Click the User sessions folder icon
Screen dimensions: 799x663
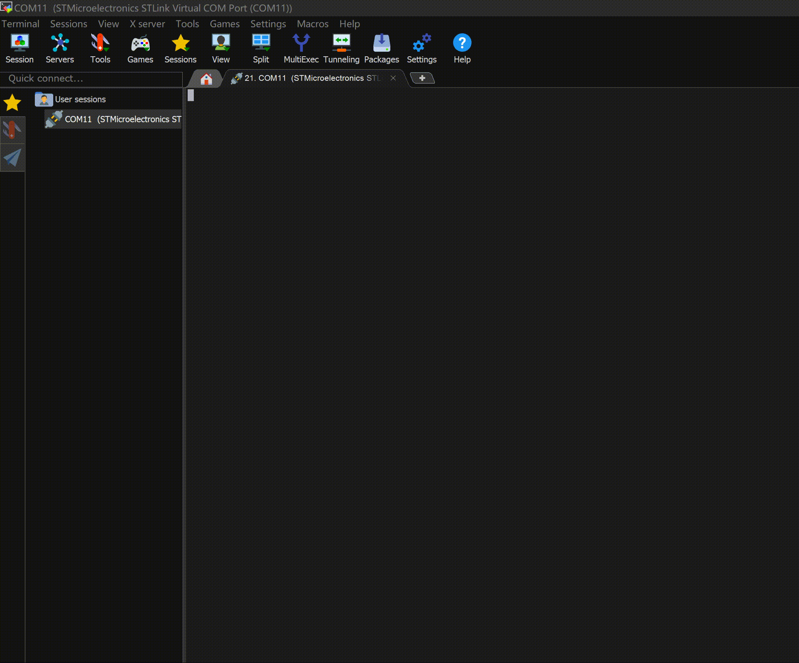point(44,99)
